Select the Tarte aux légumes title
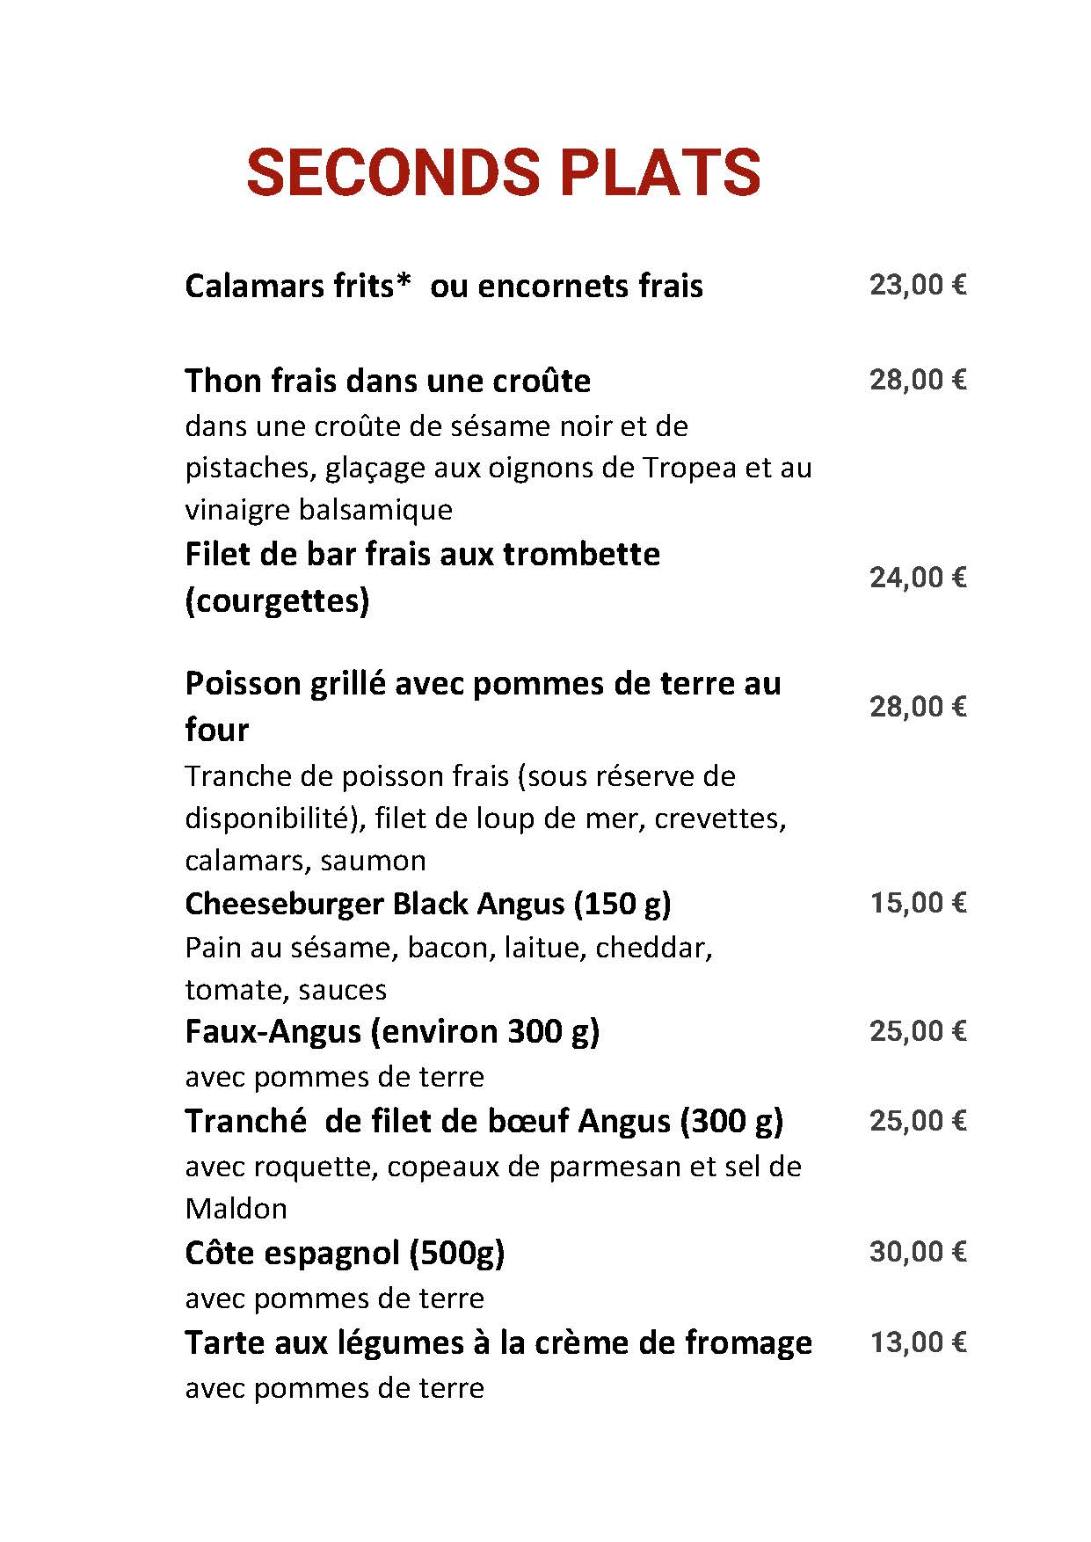 (x=498, y=1342)
